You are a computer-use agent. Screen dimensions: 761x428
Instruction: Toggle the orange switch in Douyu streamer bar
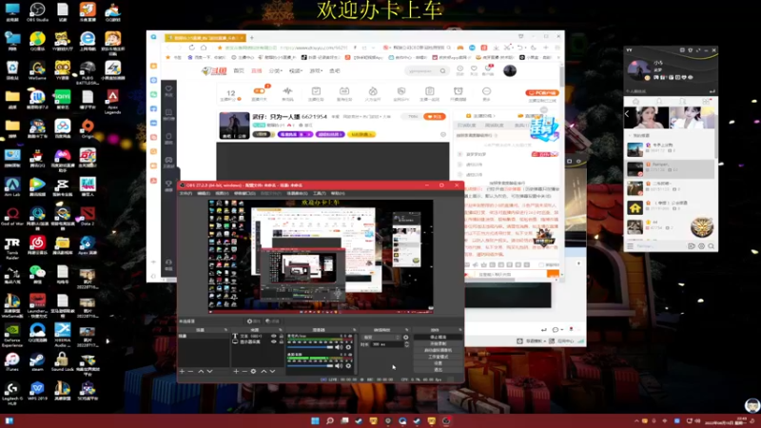[259, 90]
